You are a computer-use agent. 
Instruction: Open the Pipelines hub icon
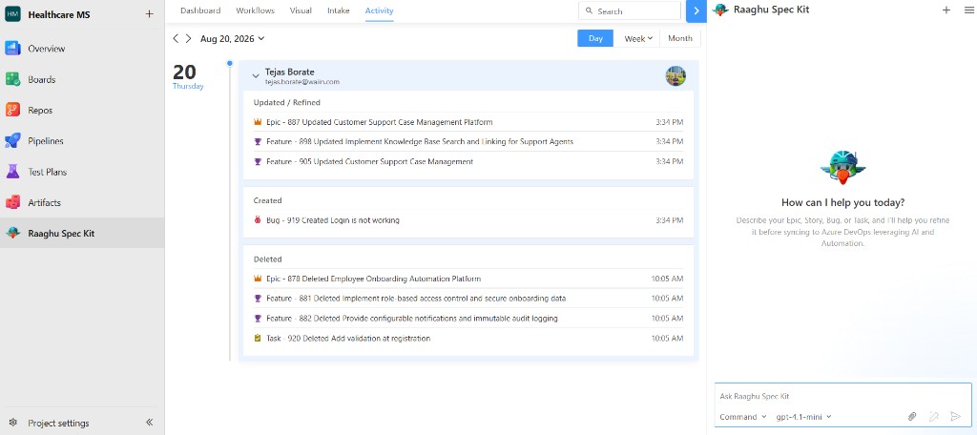tap(13, 141)
